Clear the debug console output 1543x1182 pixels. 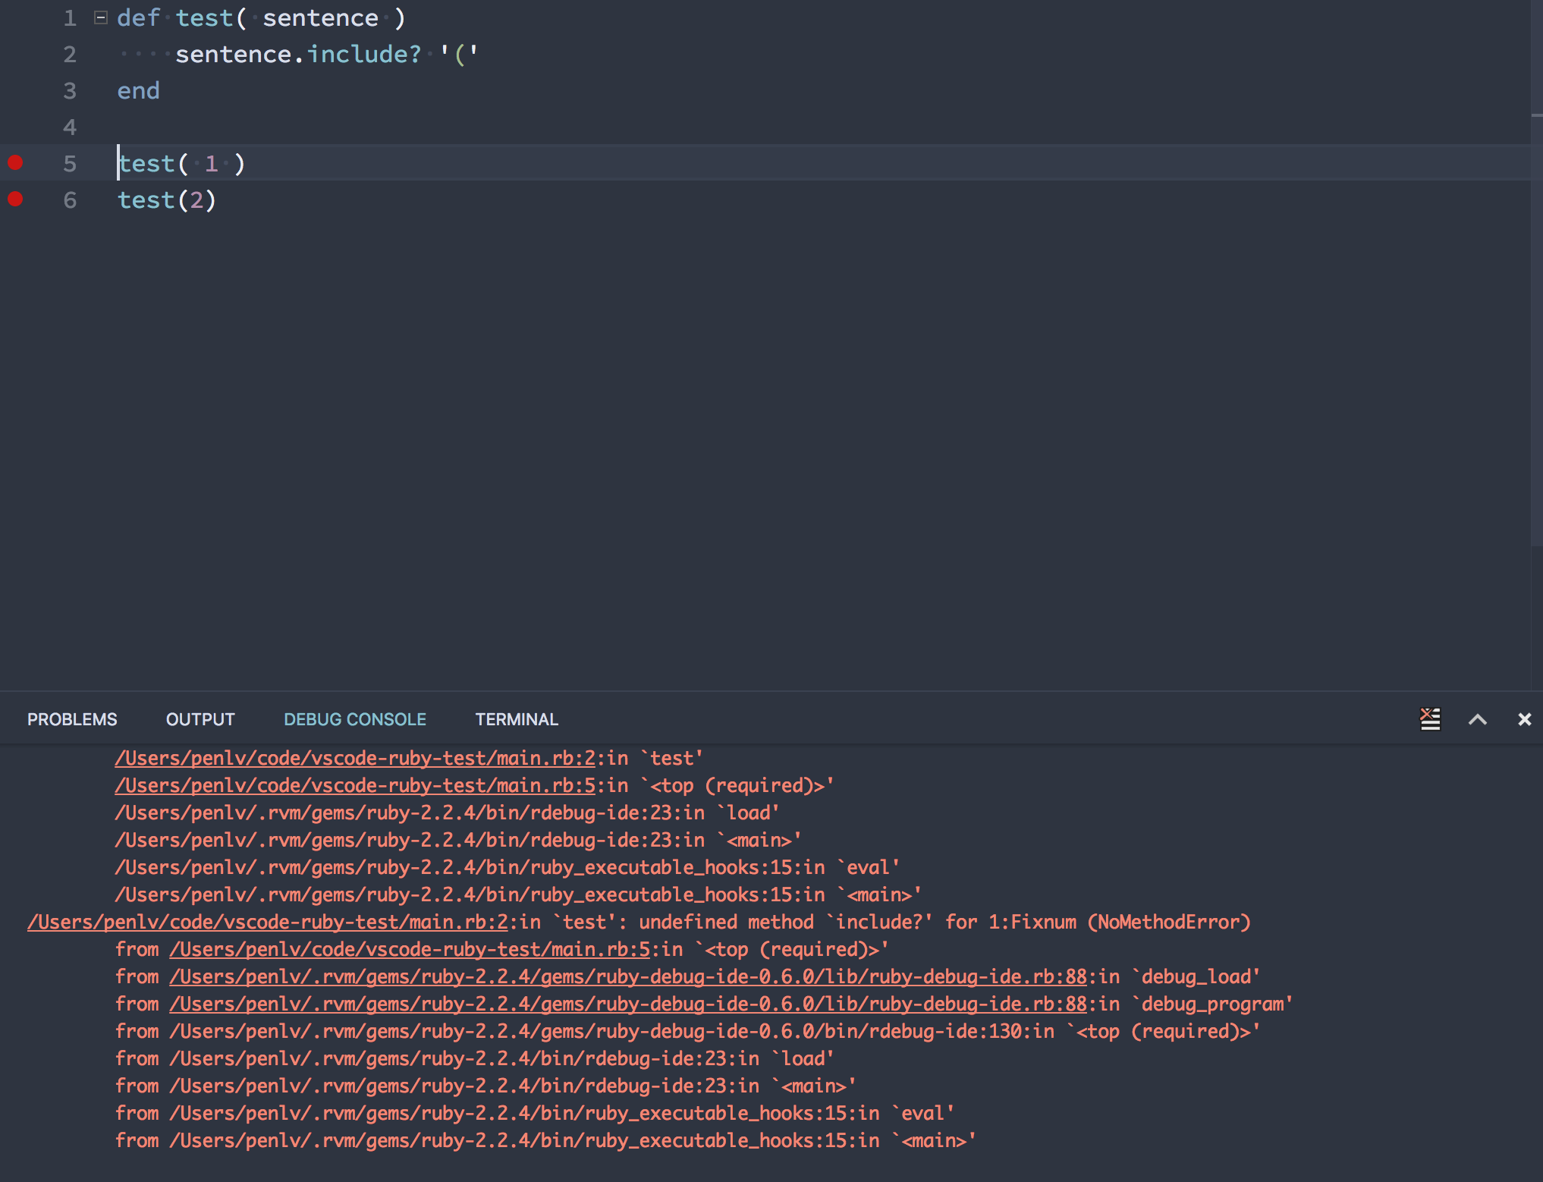coord(1429,718)
